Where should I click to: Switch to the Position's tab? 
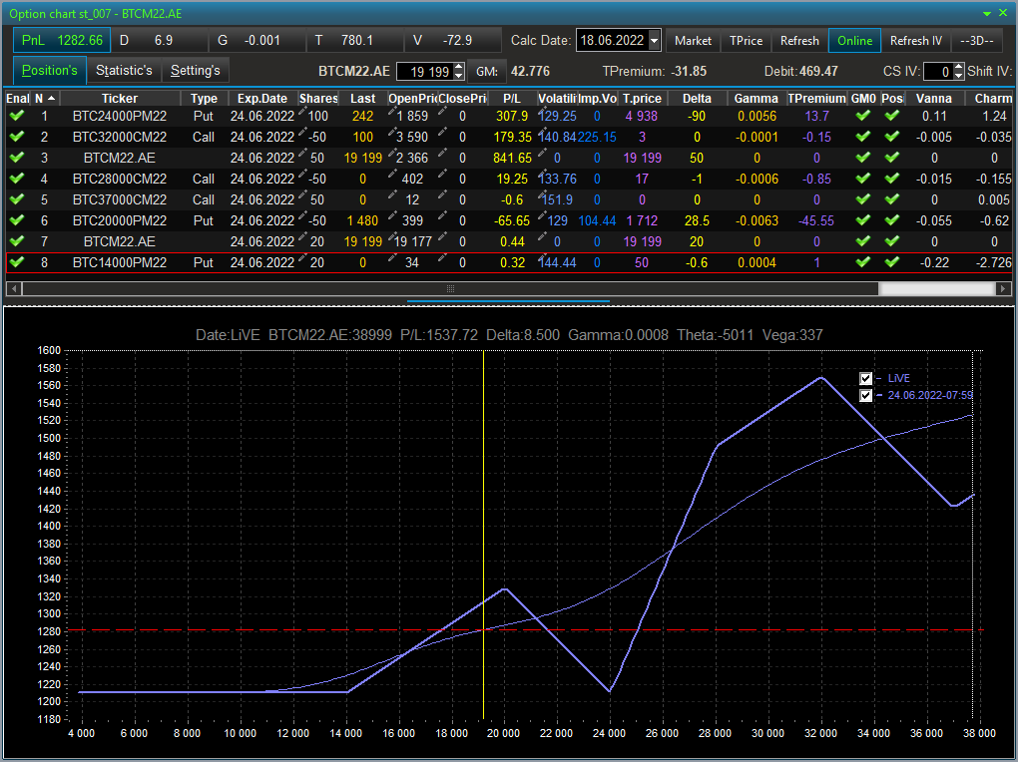pos(50,70)
